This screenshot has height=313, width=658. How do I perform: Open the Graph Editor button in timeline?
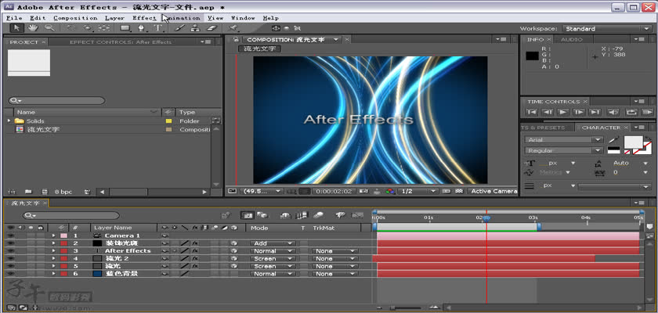[x=357, y=215]
